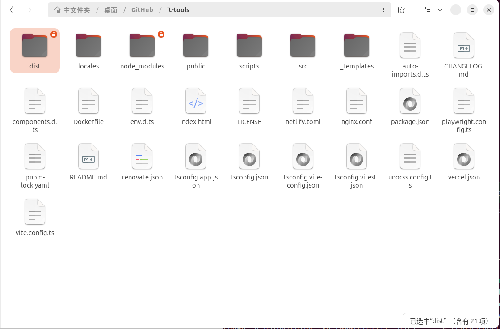The image size is (500, 329).
Task: Click the home icon in path bar
Action: [57, 10]
